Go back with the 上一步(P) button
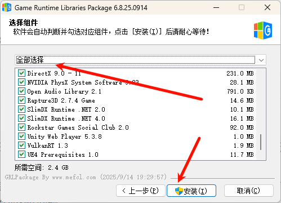281x203 pixels. (141, 191)
